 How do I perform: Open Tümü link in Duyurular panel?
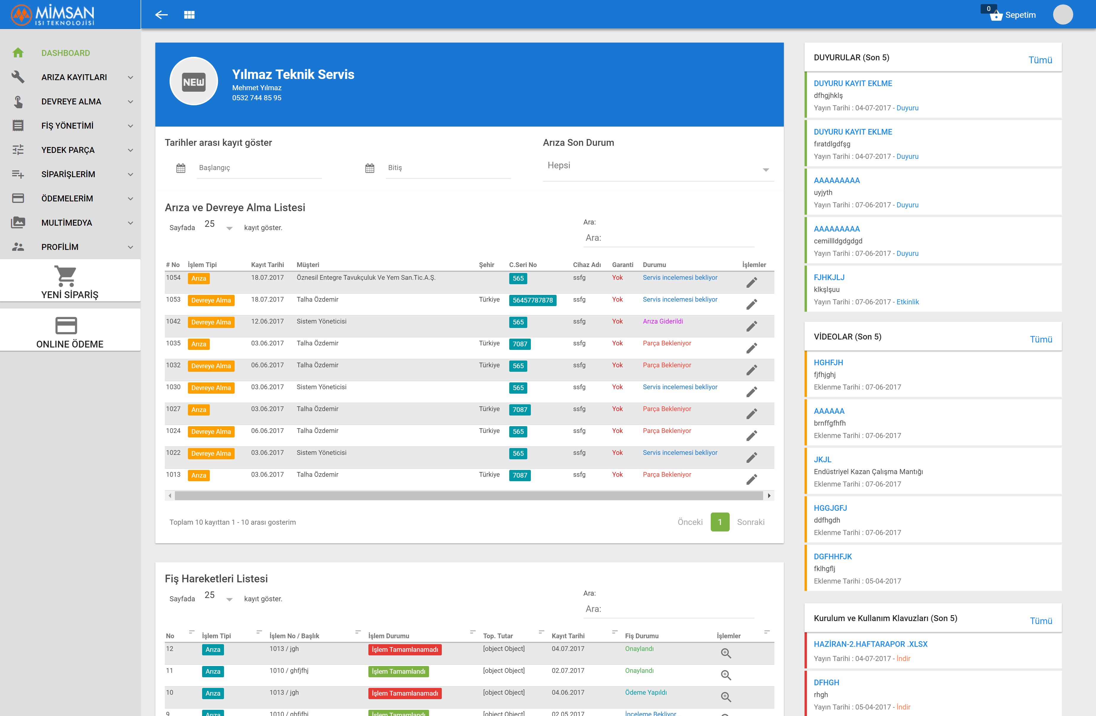(1040, 60)
